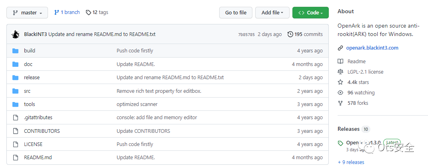Open doc's 'Update README.' commit message
Image resolution: width=428 pixels, height=166 pixels.
click(x=136, y=64)
